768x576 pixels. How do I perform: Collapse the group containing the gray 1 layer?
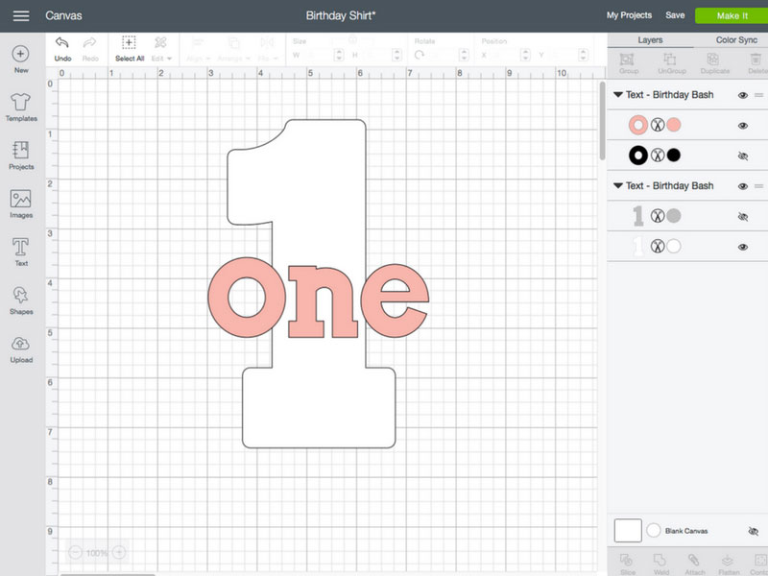point(618,185)
